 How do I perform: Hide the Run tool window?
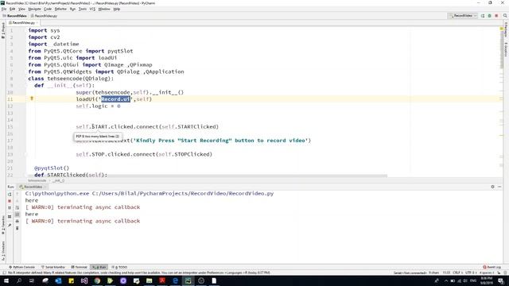point(499,187)
